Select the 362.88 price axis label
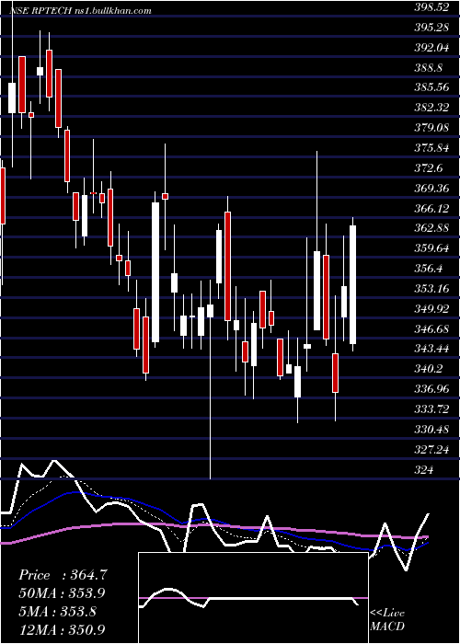 coord(431,228)
